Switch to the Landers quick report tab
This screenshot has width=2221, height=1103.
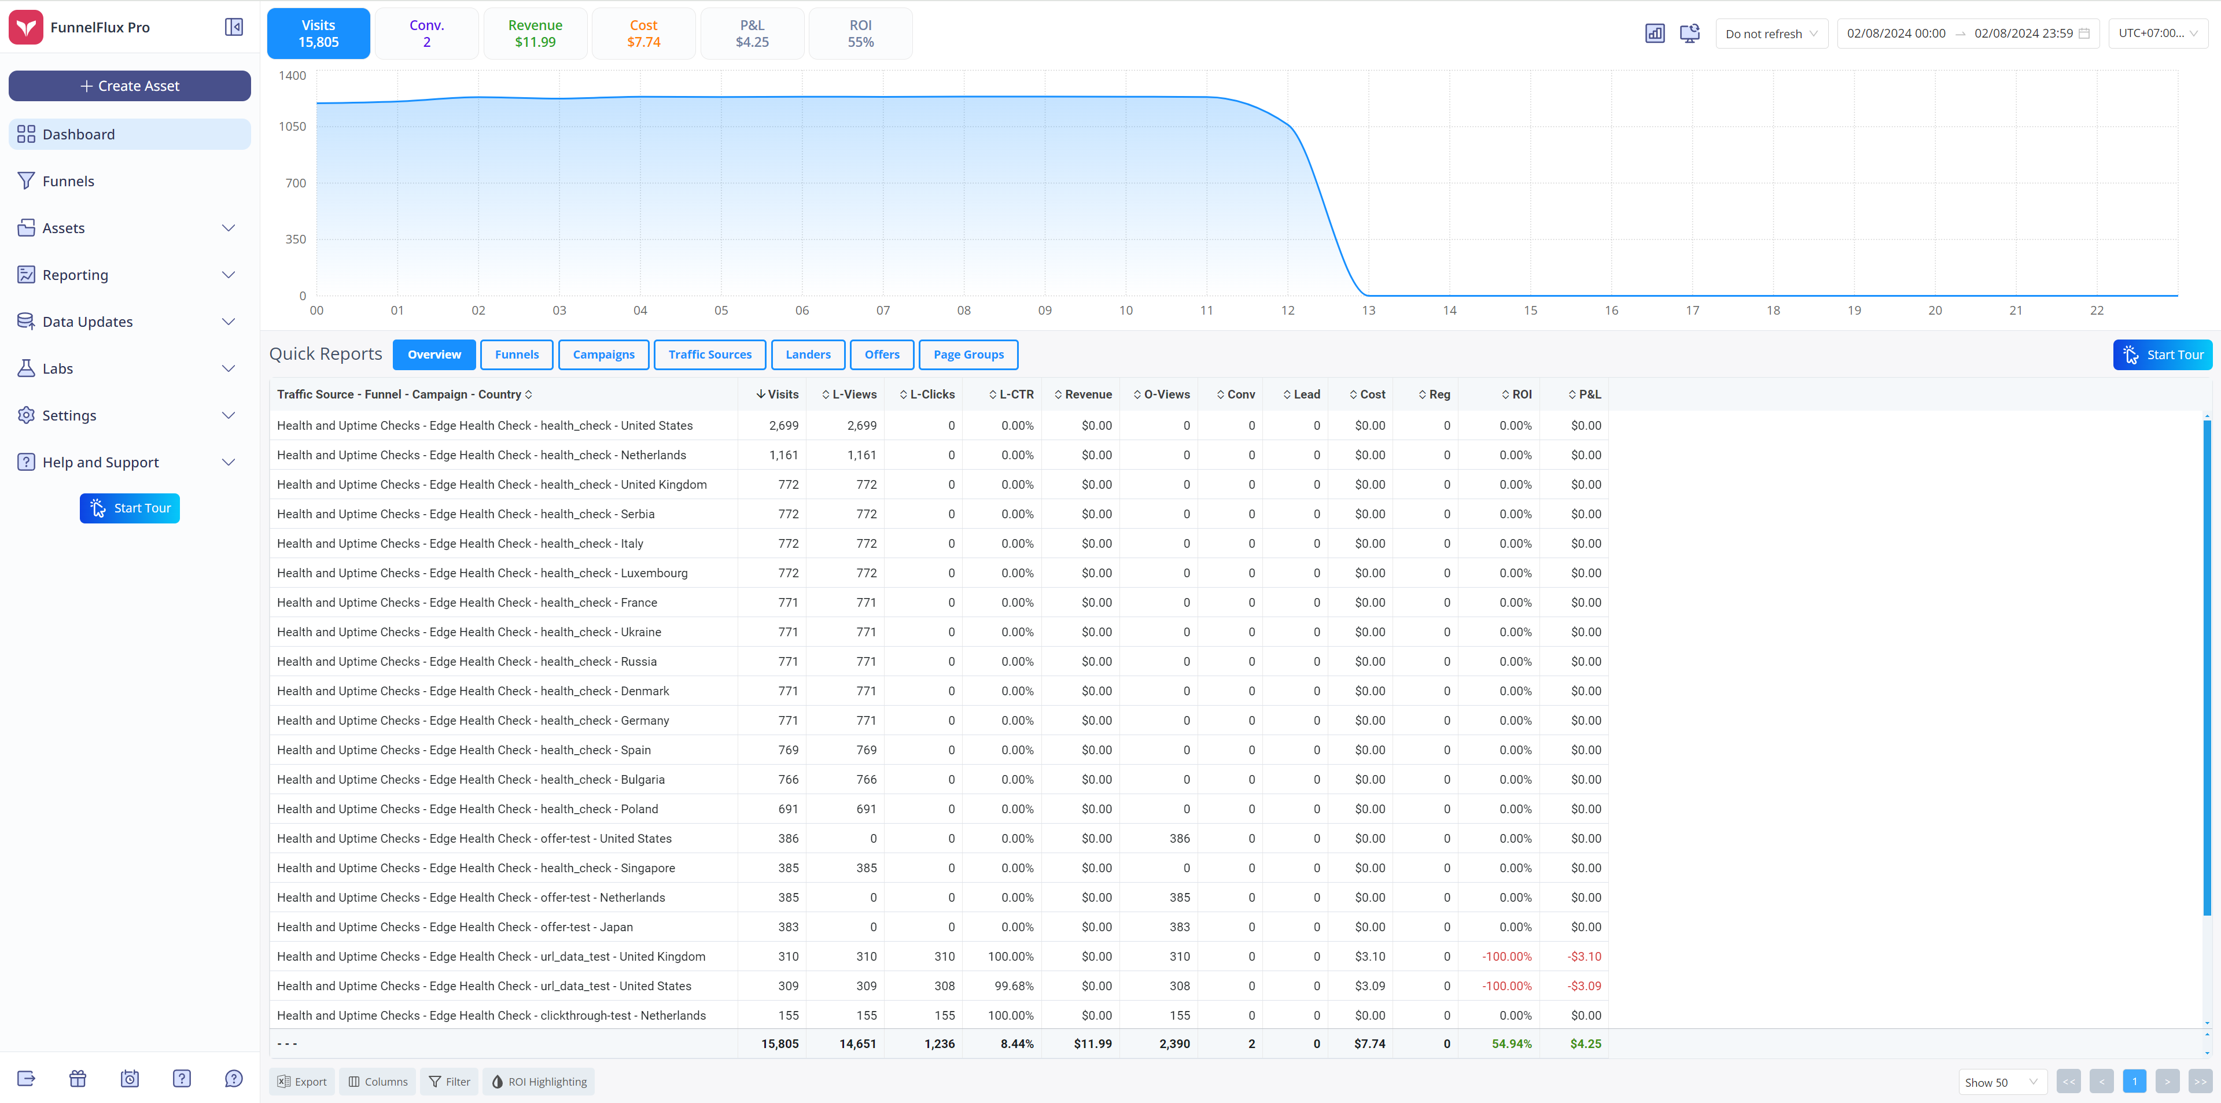tap(808, 354)
